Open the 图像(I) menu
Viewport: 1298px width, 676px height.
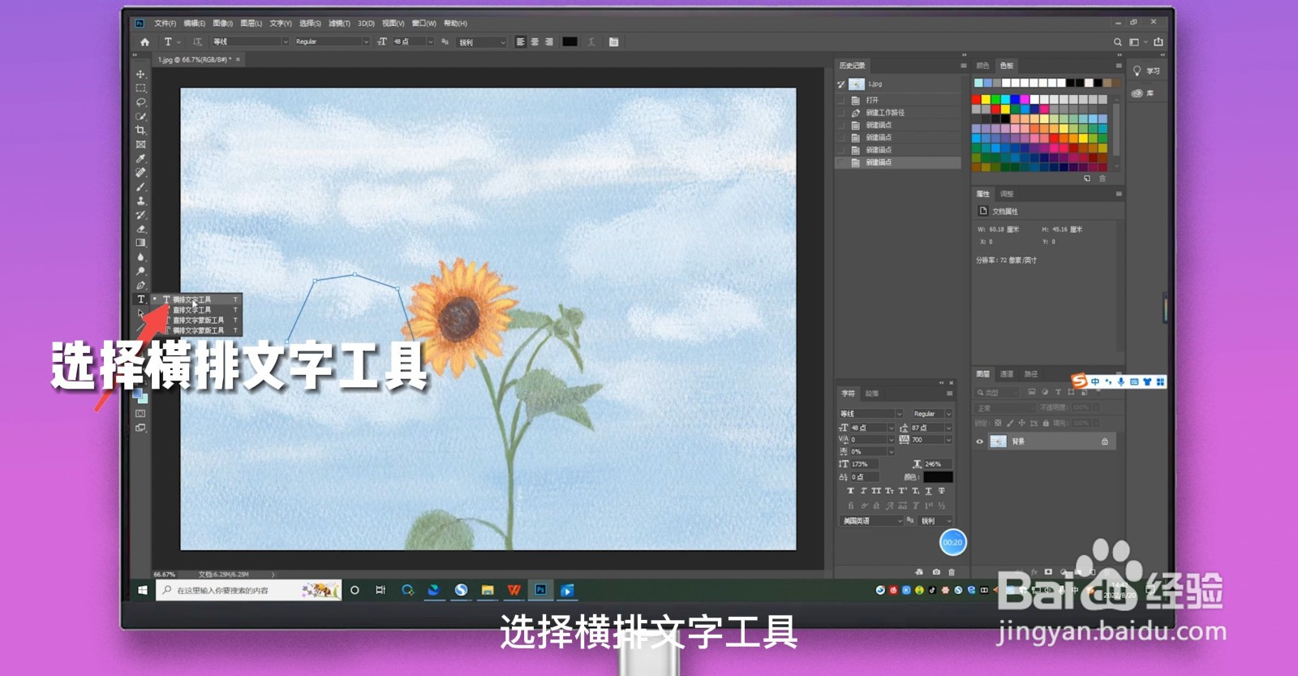pyautogui.click(x=222, y=24)
